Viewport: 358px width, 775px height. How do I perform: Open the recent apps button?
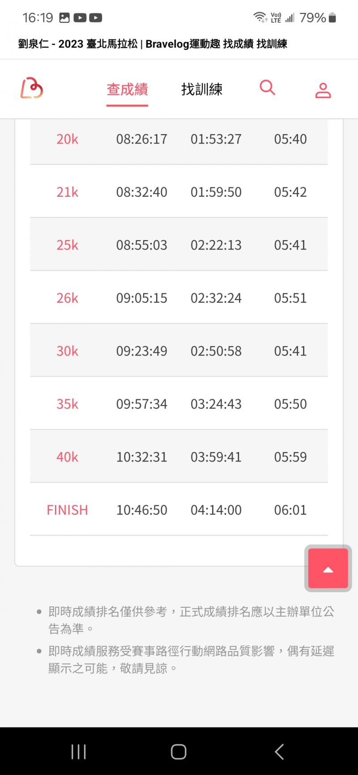(78, 751)
